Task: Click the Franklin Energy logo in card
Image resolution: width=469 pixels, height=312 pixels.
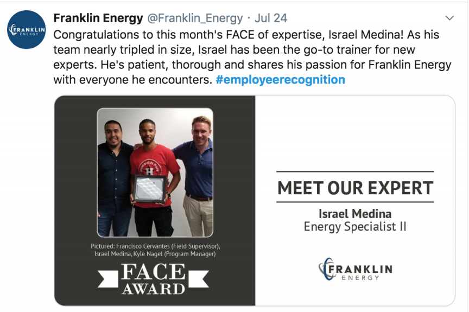Action: (356, 269)
